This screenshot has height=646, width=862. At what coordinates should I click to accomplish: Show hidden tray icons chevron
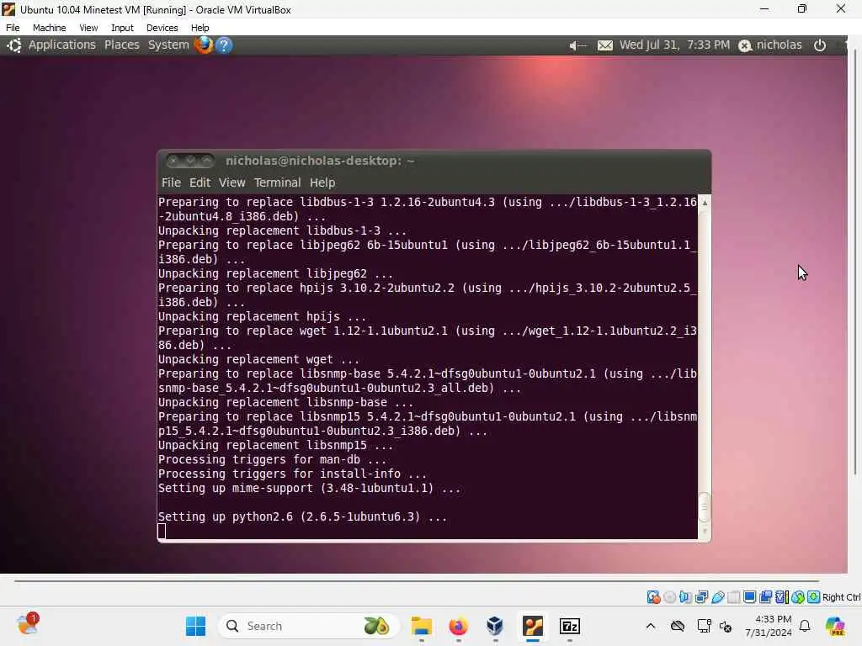pyautogui.click(x=651, y=626)
